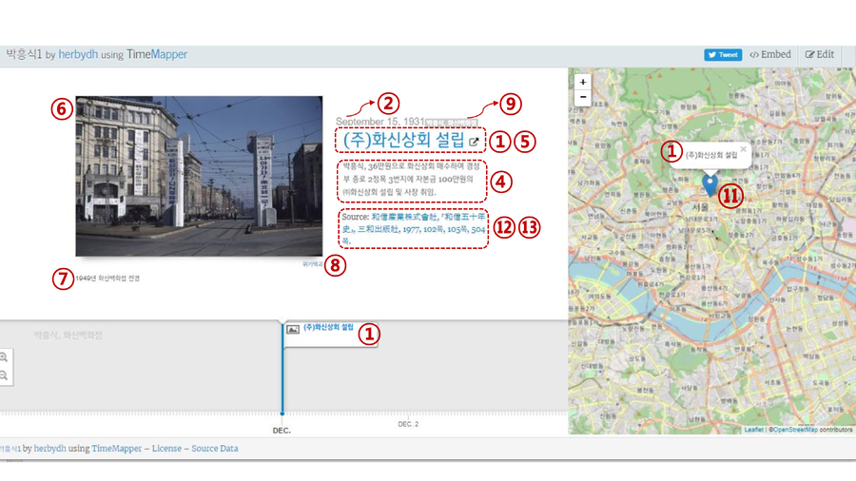Click the date text September 15, 1931

pos(379,121)
